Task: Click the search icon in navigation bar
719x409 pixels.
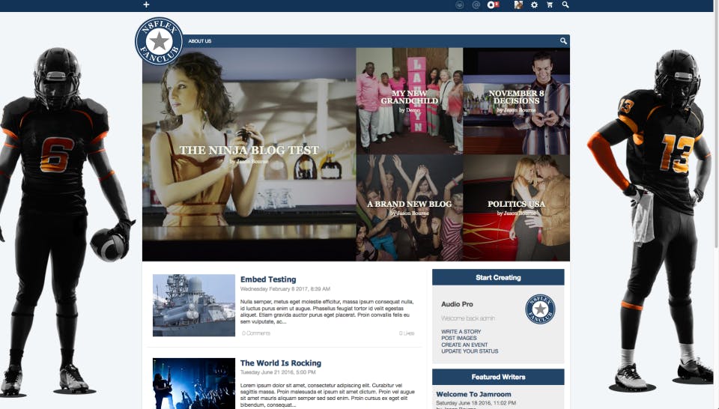Action: tap(563, 40)
